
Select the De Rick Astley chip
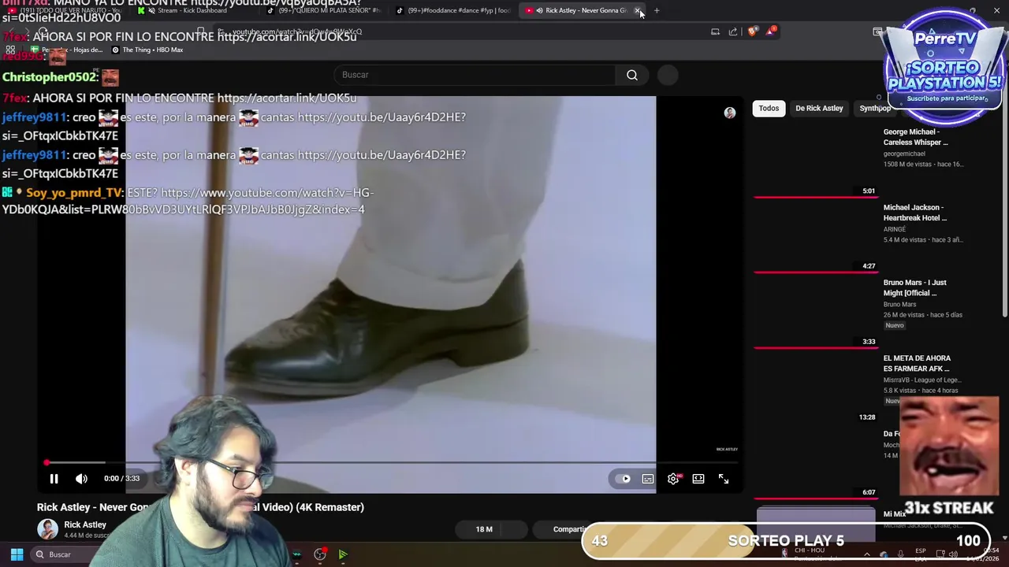pos(819,108)
